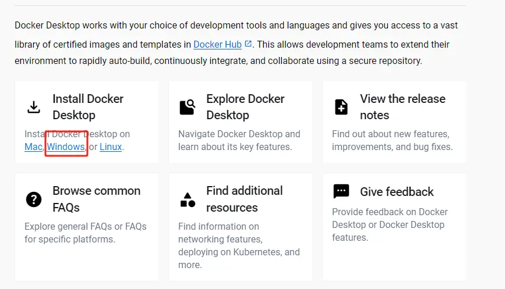Viewport: 505px width, 289px height.
Task: Click the question mark icon for FAQs
Action: click(x=34, y=199)
